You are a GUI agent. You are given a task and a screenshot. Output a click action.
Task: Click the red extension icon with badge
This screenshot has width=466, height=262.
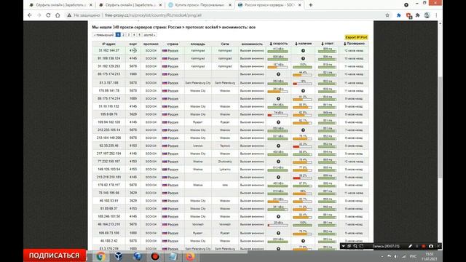point(408,15)
